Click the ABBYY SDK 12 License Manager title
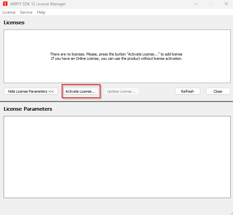 pos(38,4)
